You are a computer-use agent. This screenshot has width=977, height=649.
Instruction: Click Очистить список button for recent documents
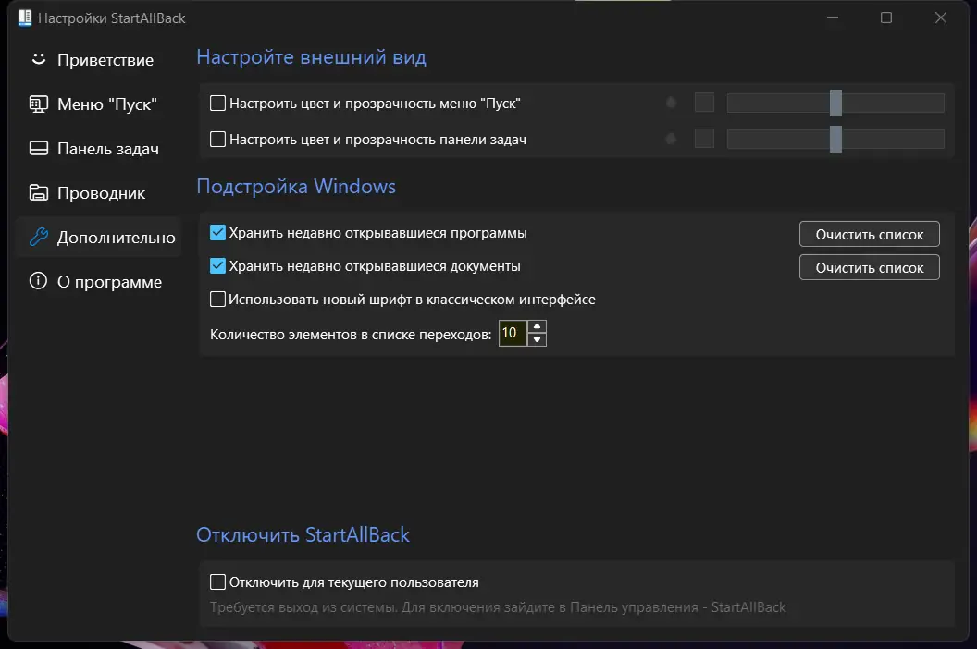click(x=869, y=268)
